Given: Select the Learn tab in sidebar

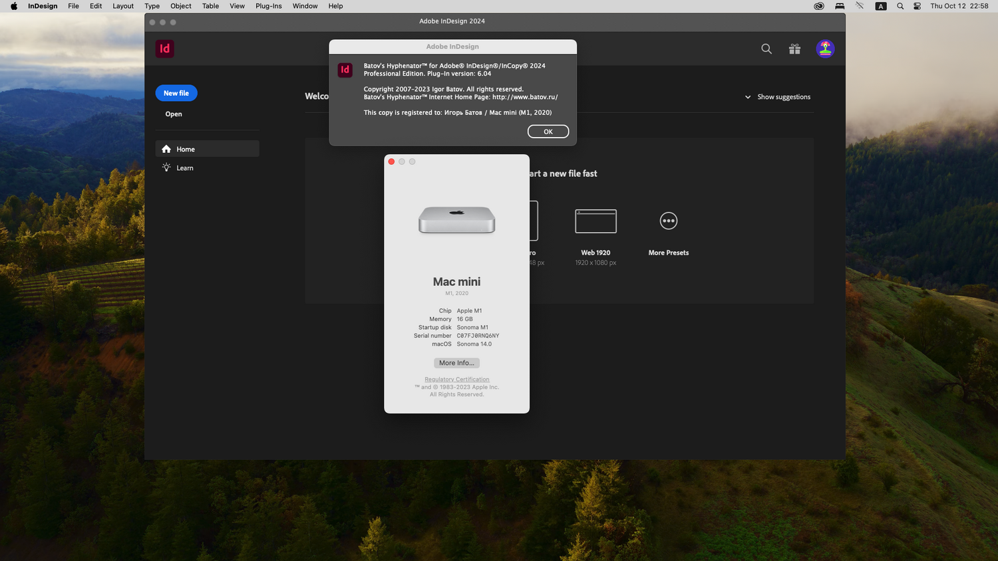Looking at the screenshot, I should click(x=207, y=168).
